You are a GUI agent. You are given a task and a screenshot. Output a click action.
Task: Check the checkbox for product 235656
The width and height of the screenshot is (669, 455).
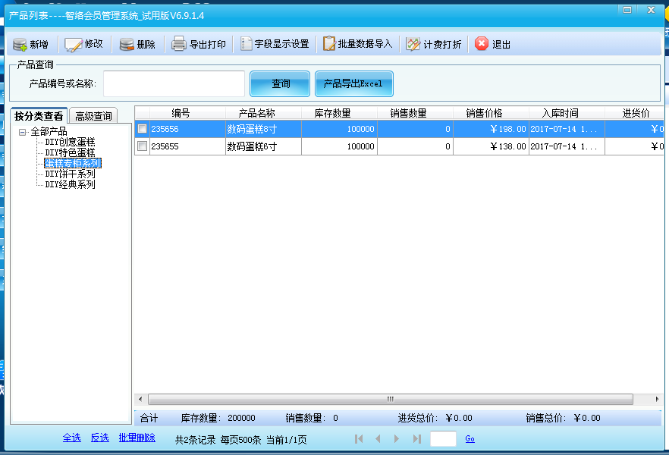(141, 128)
